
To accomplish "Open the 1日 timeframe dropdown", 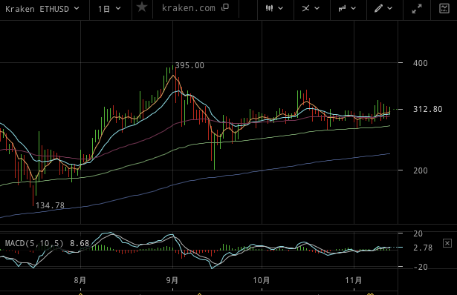I will [109, 9].
